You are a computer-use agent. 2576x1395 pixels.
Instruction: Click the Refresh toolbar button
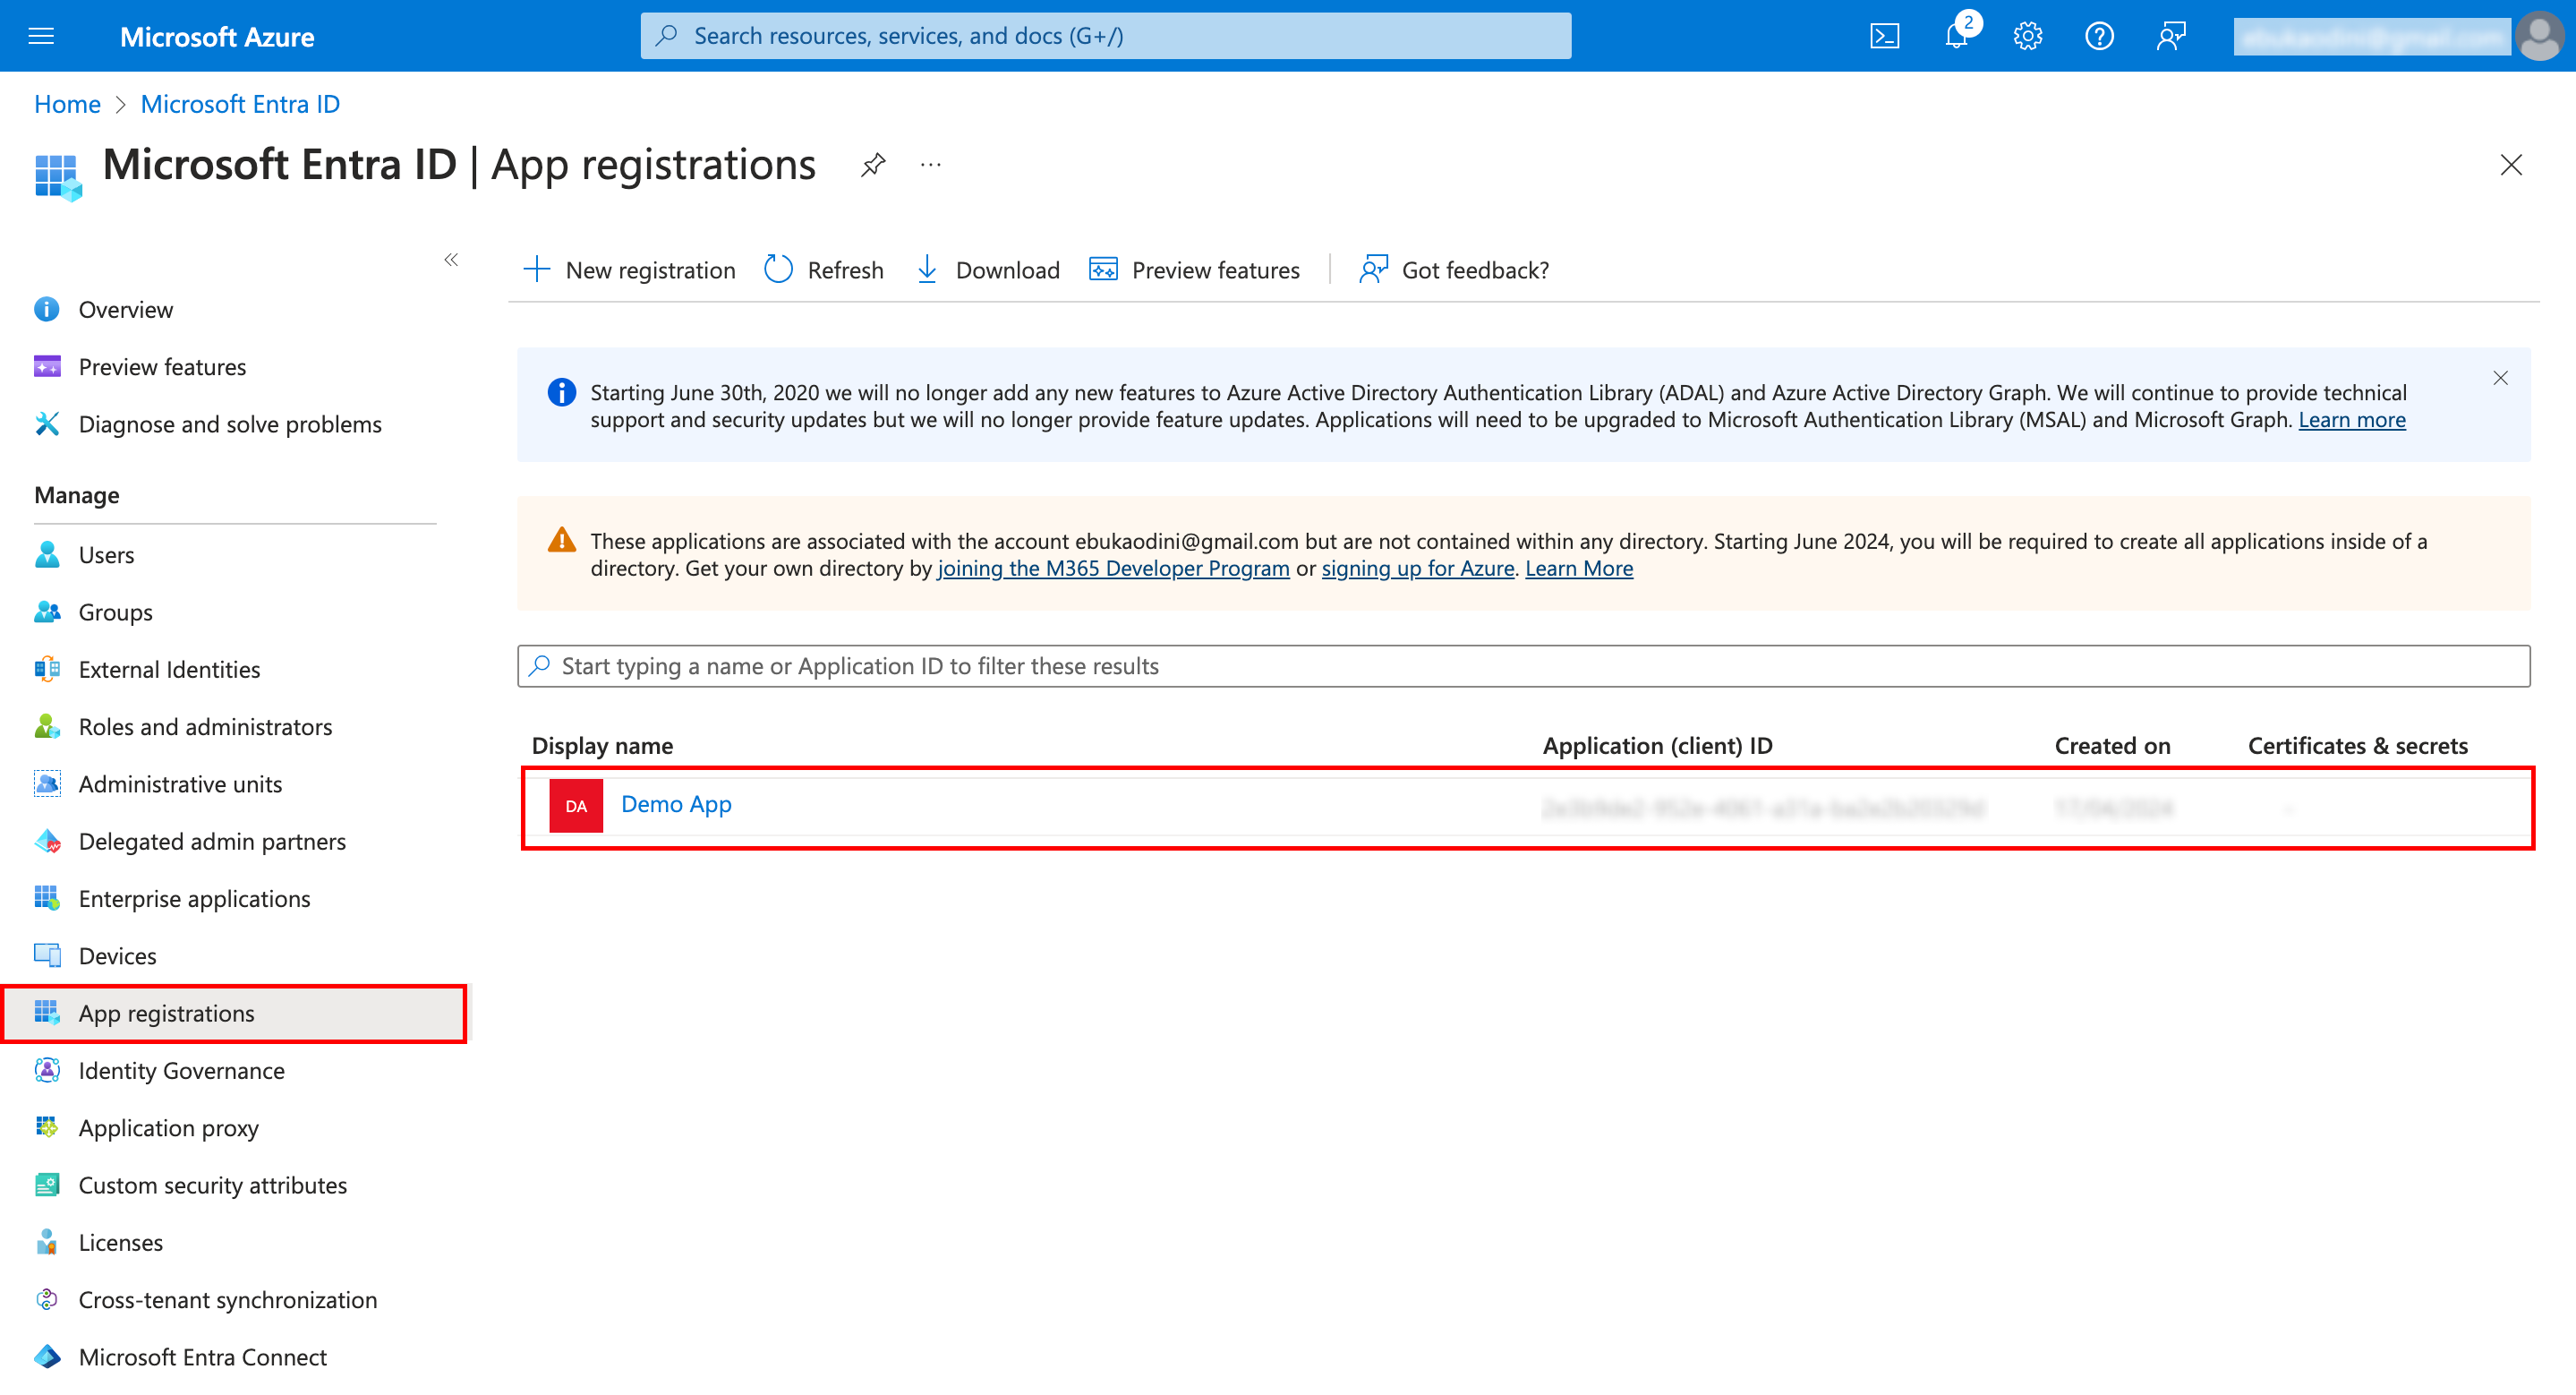click(x=824, y=270)
